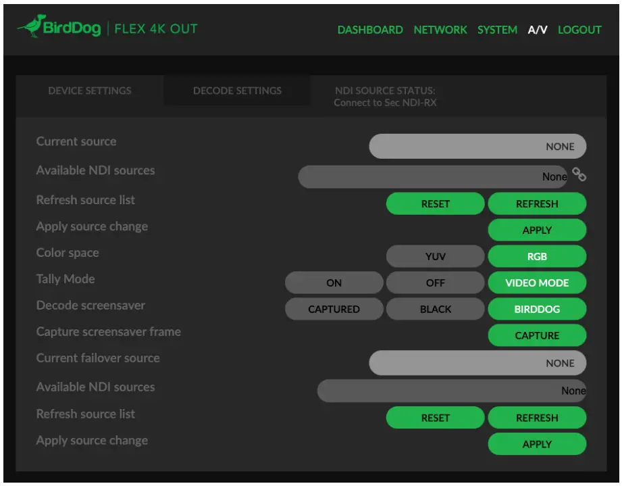
Task: Open the Current source dropdown
Action: coord(477,146)
